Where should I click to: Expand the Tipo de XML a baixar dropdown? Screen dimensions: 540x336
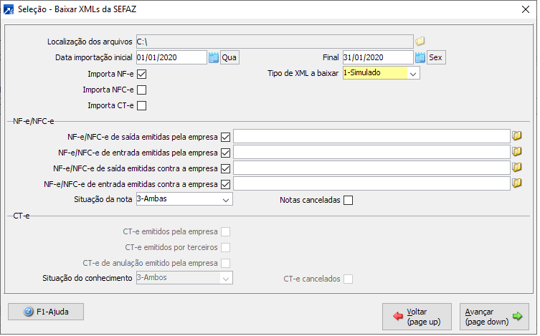point(413,73)
